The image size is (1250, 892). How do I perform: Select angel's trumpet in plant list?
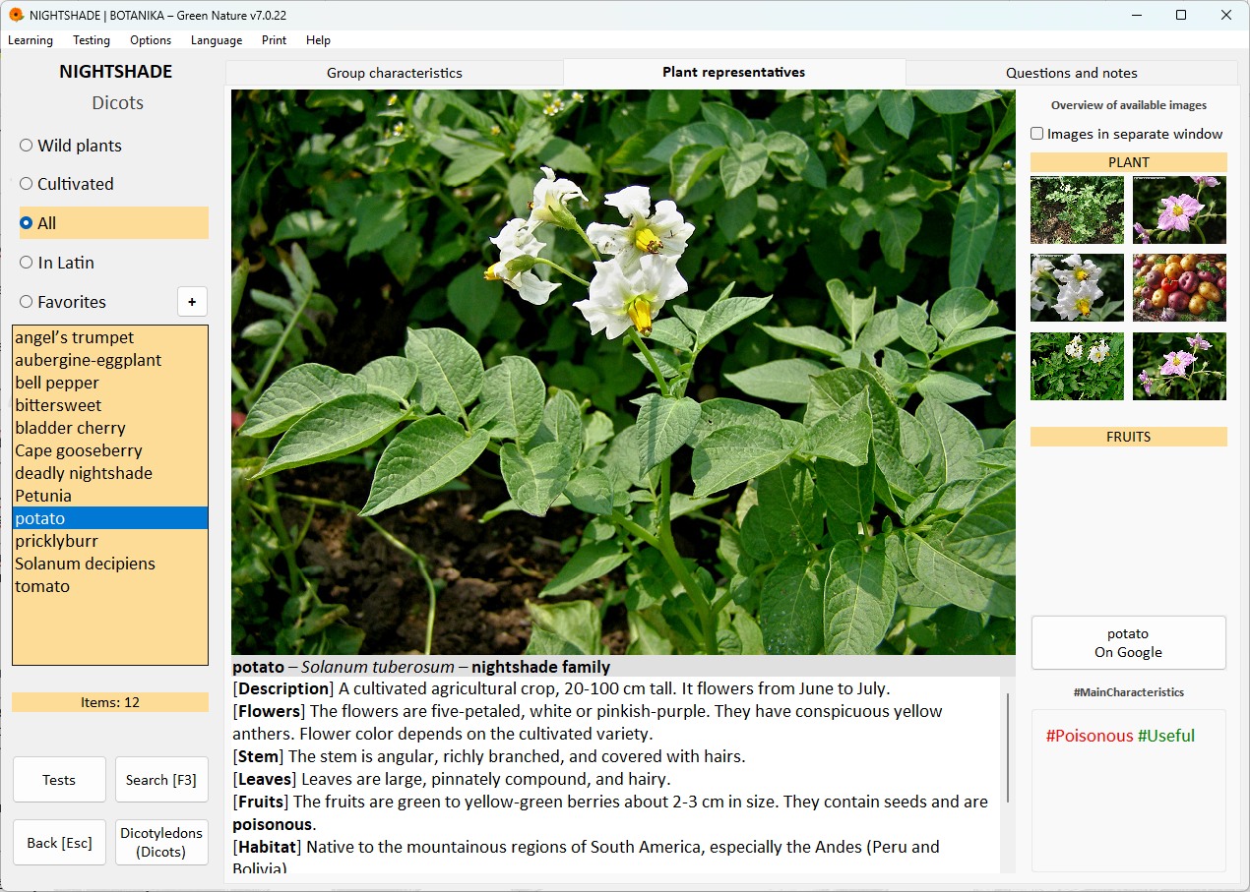(110, 337)
